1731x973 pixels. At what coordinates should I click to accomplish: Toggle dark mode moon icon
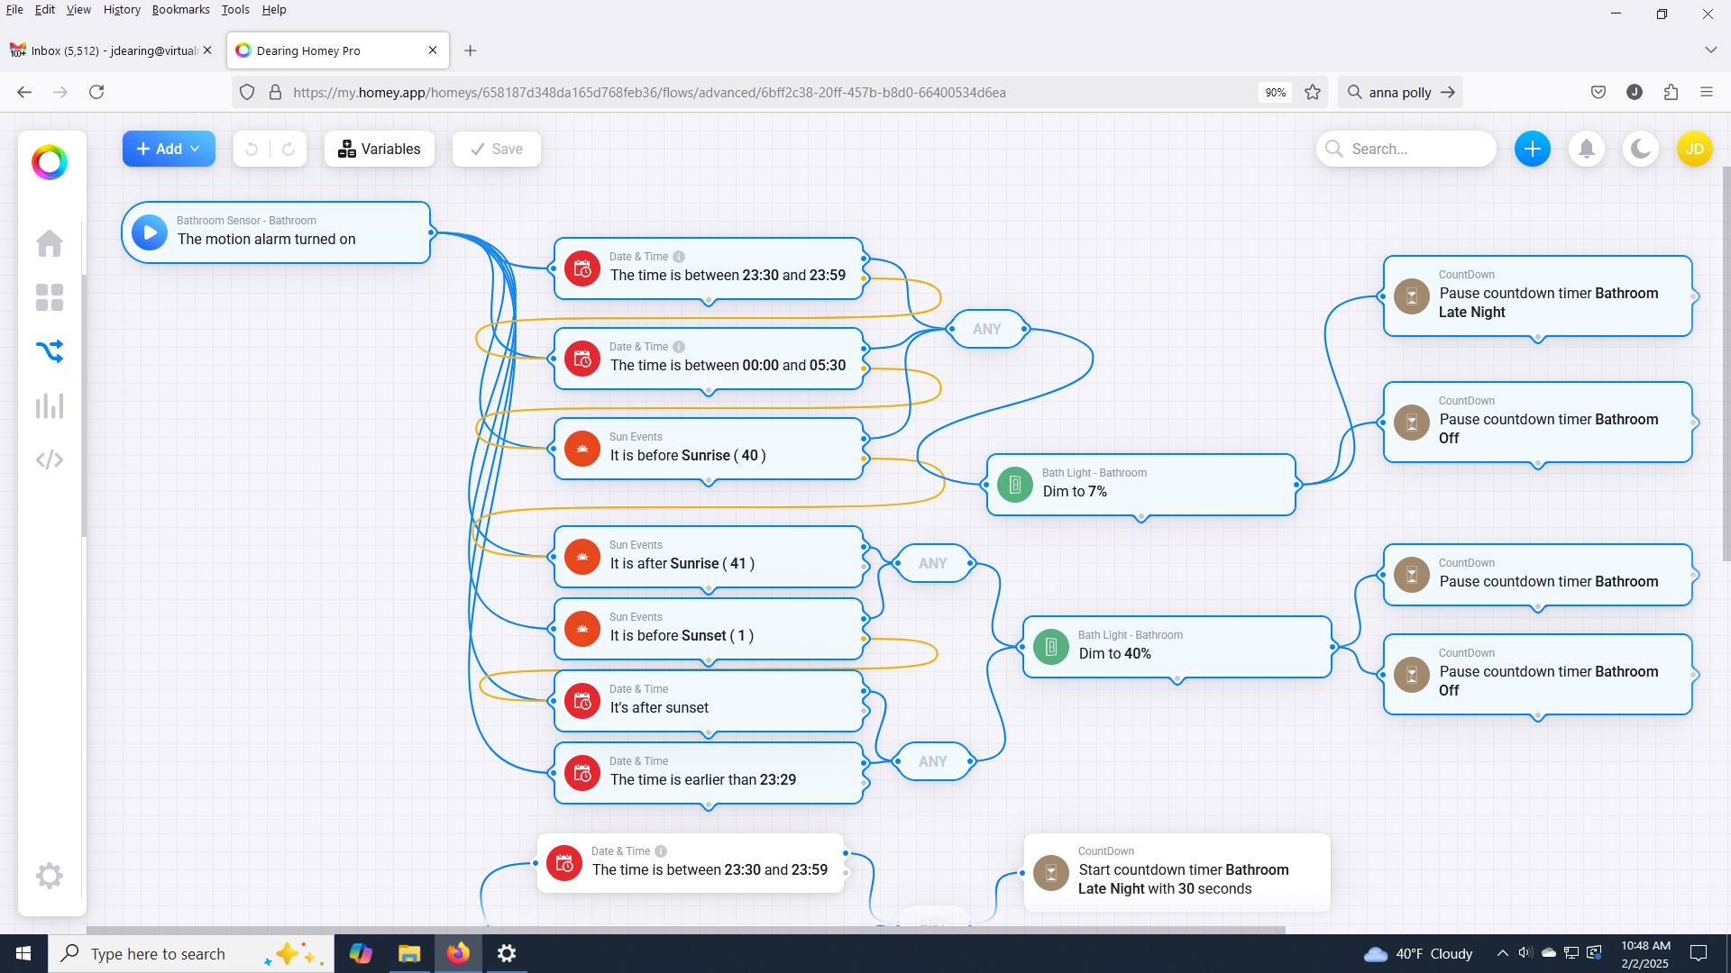pos(1641,149)
